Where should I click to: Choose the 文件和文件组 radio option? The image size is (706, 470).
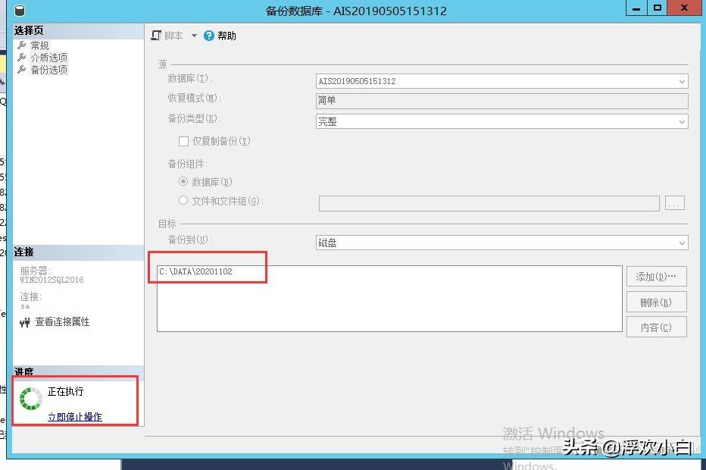tap(182, 200)
